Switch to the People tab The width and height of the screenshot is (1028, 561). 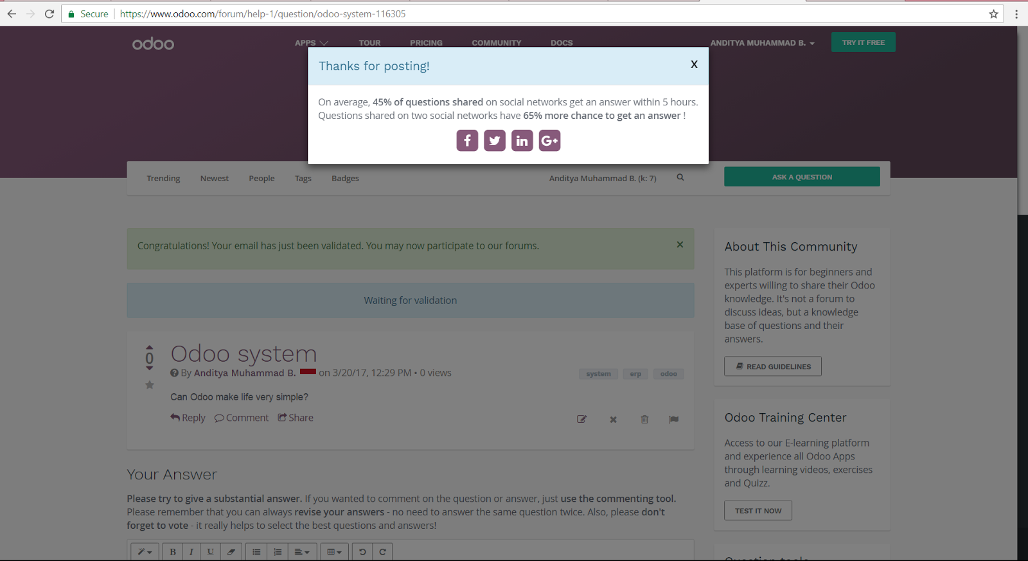(261, 178)
